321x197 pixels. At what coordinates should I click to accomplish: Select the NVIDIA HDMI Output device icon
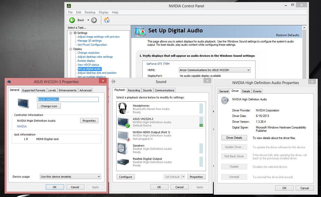pos(124,136)
